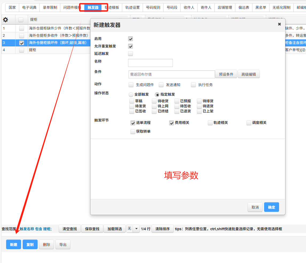Open the 黑名单 tab
This screenshot has height=263, width=306.
click(x=261, y=7)
